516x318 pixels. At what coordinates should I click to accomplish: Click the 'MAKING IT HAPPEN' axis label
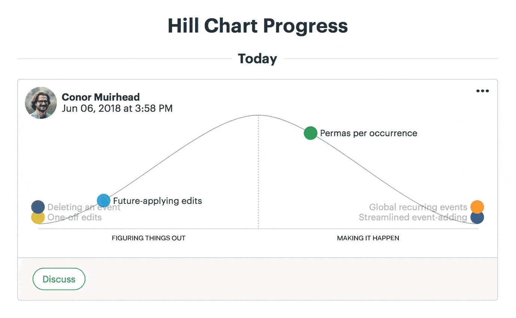[x=368, y=238]
